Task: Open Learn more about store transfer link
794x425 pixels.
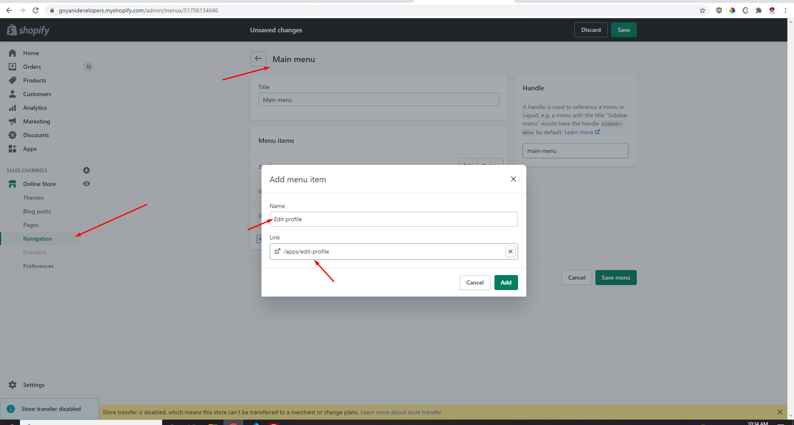Action: click(x=401, y=412)
